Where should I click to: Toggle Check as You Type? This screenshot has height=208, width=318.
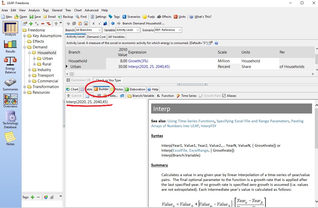coord(108,80)
